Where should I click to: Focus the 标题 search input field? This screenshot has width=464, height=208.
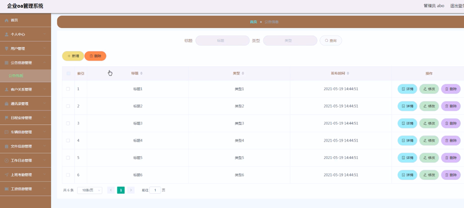(223, 41)
